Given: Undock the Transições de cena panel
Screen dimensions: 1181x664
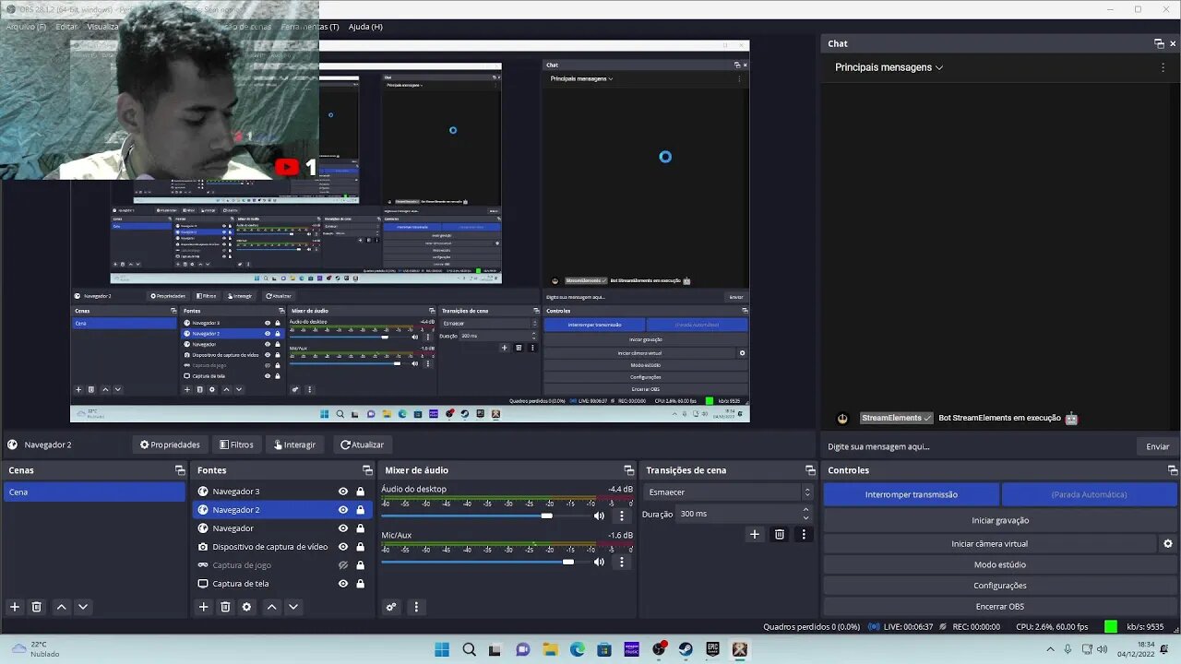Looking at the screenshot, I should pyautogui.click(x=810, y=470).
